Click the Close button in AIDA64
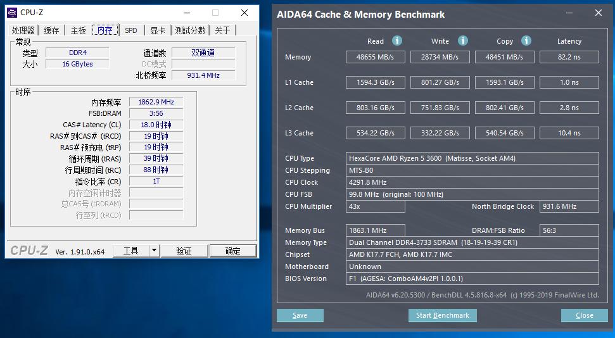Viewport: 615px width, 338px height. (585, 315)
